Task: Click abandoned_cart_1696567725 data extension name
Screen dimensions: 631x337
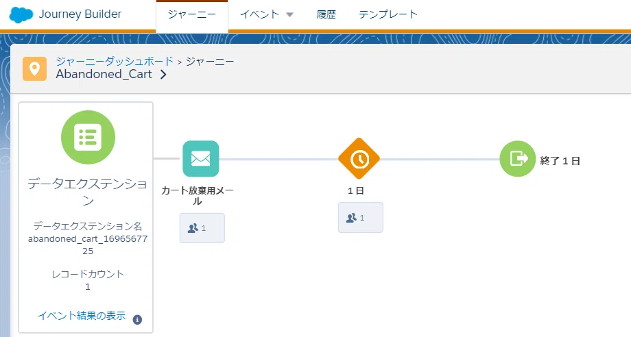Action: pos(88,245)
